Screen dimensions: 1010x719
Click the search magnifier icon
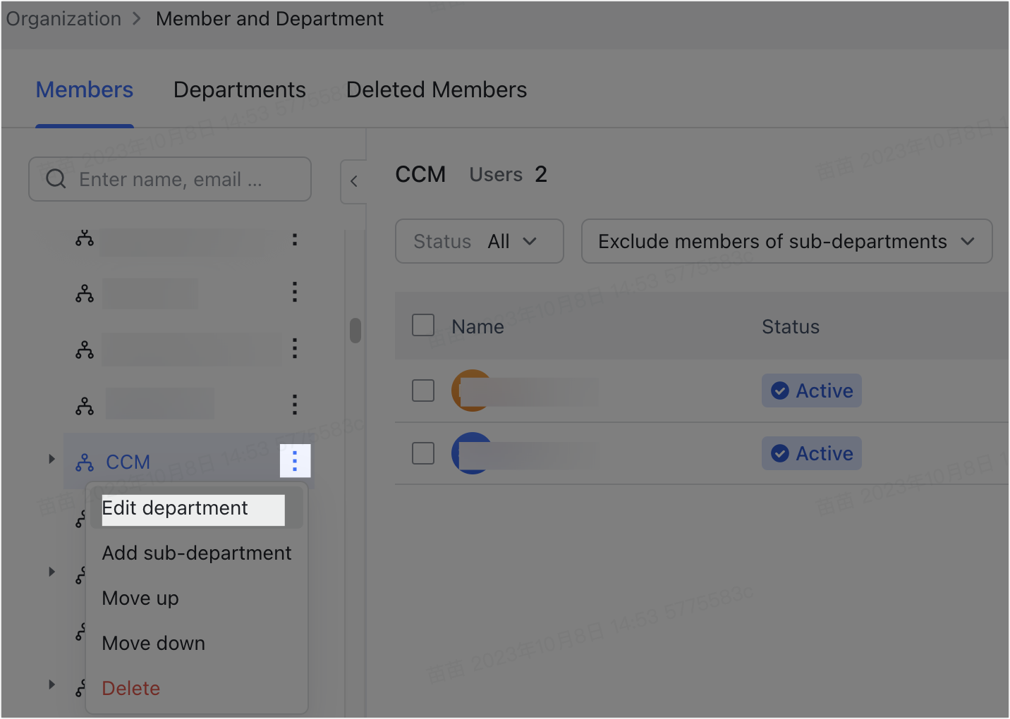[56, 179]
